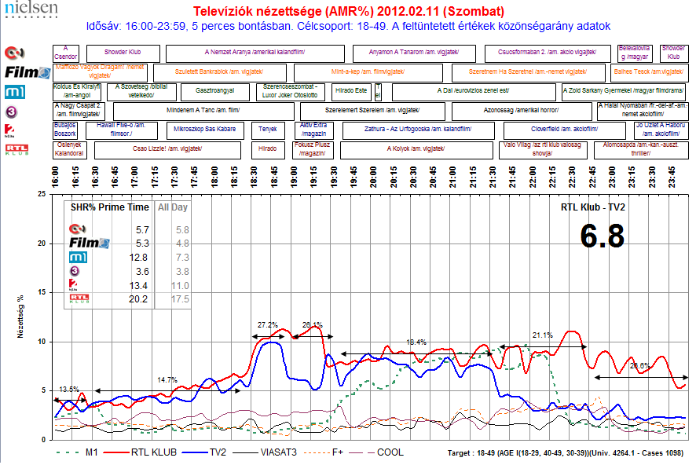Select the 'Target : 18-49' footer text

pyautogui.click(x=565, y=453)
